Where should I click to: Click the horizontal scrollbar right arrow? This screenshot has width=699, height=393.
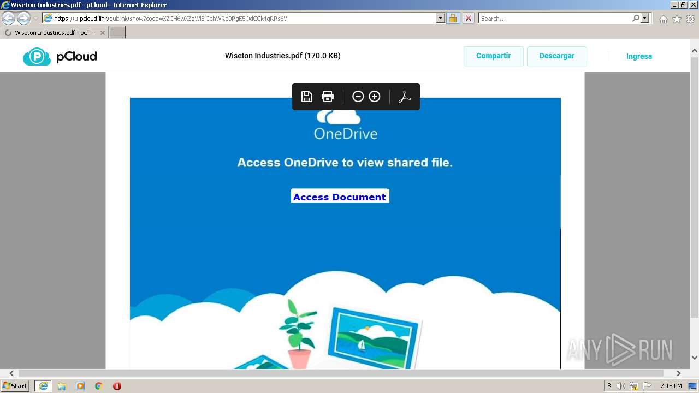click(678, 373)
